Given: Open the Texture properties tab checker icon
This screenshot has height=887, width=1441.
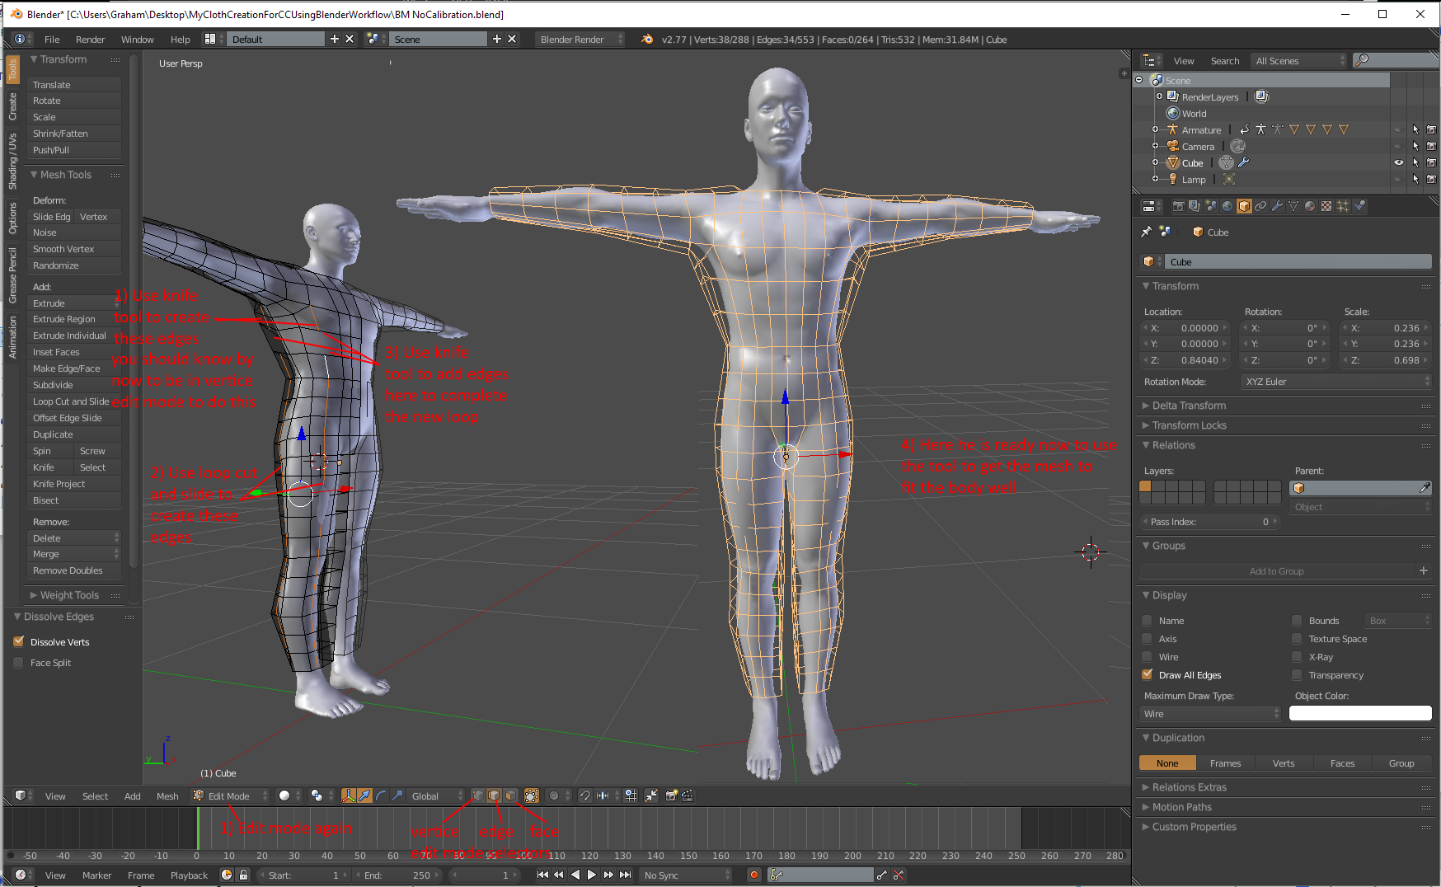Looking at the screenshot, I should (1326, 206).
